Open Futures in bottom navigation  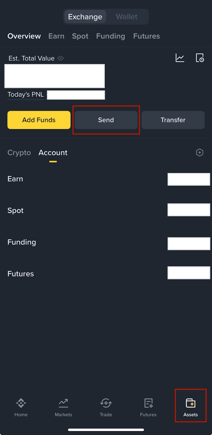pyautogui.click(x=148, y=407)
